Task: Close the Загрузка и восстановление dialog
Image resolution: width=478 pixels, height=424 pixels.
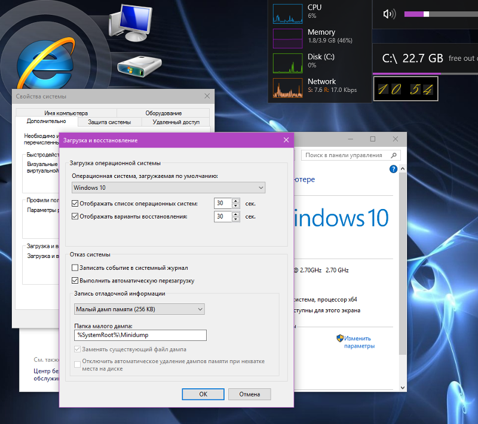Action: coord(286,140)
